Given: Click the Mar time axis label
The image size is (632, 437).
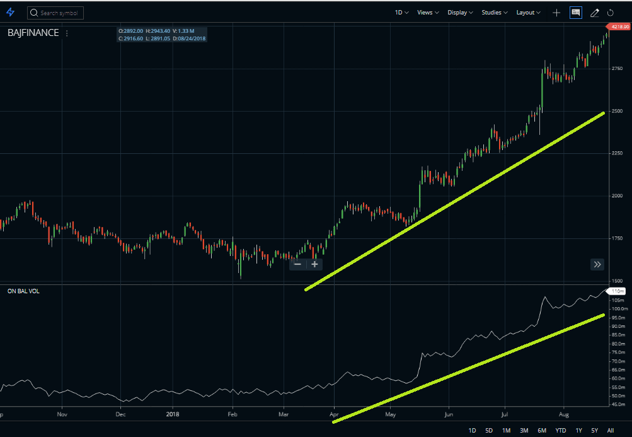Looking at the screenshot, I should click(x=284, y=414).
